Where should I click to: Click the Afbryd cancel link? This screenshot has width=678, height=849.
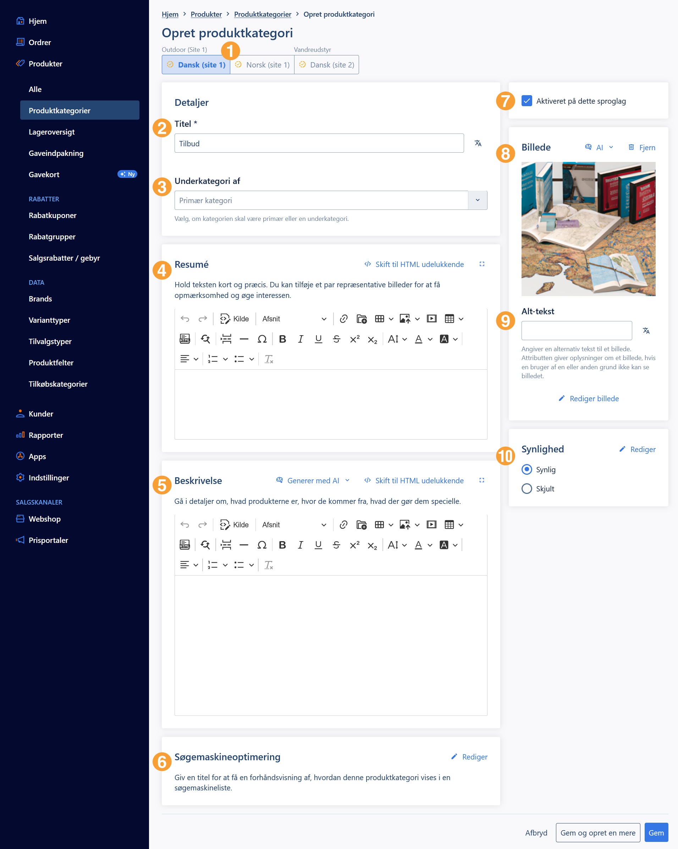536,832
